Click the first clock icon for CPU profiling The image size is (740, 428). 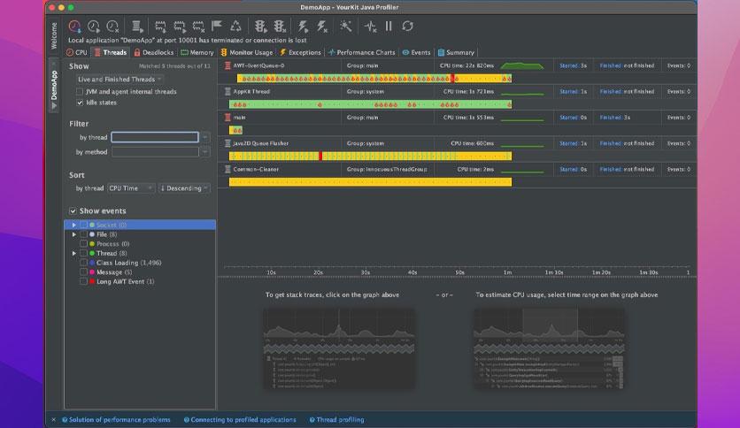(x=74, y=27)
